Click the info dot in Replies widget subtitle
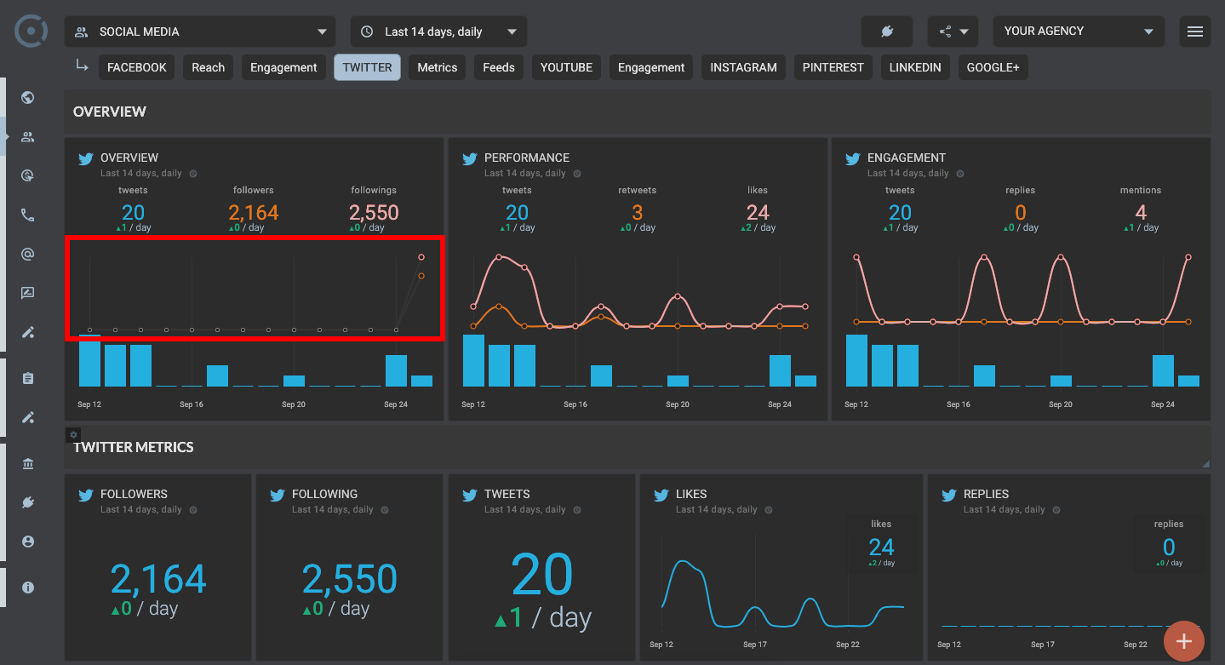Image resolution: width=1225 pixels, height=665 pixels. click(1056, 510)
